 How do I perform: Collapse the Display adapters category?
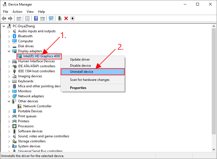pyautogui.click(x=9, y=51)
